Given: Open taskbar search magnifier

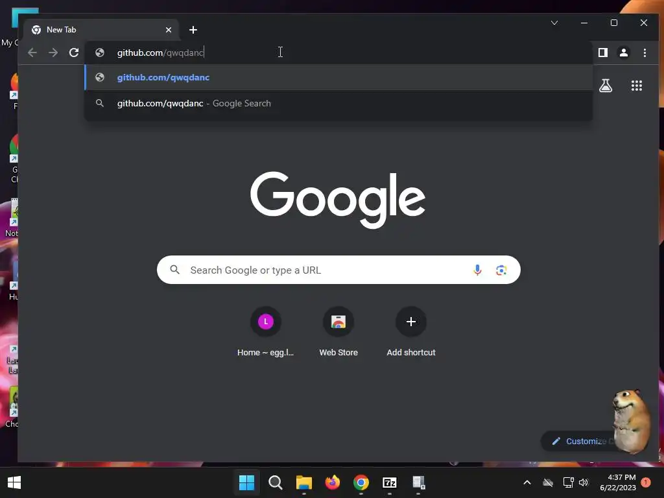Looking at the screenshot, I should point(275,482).
